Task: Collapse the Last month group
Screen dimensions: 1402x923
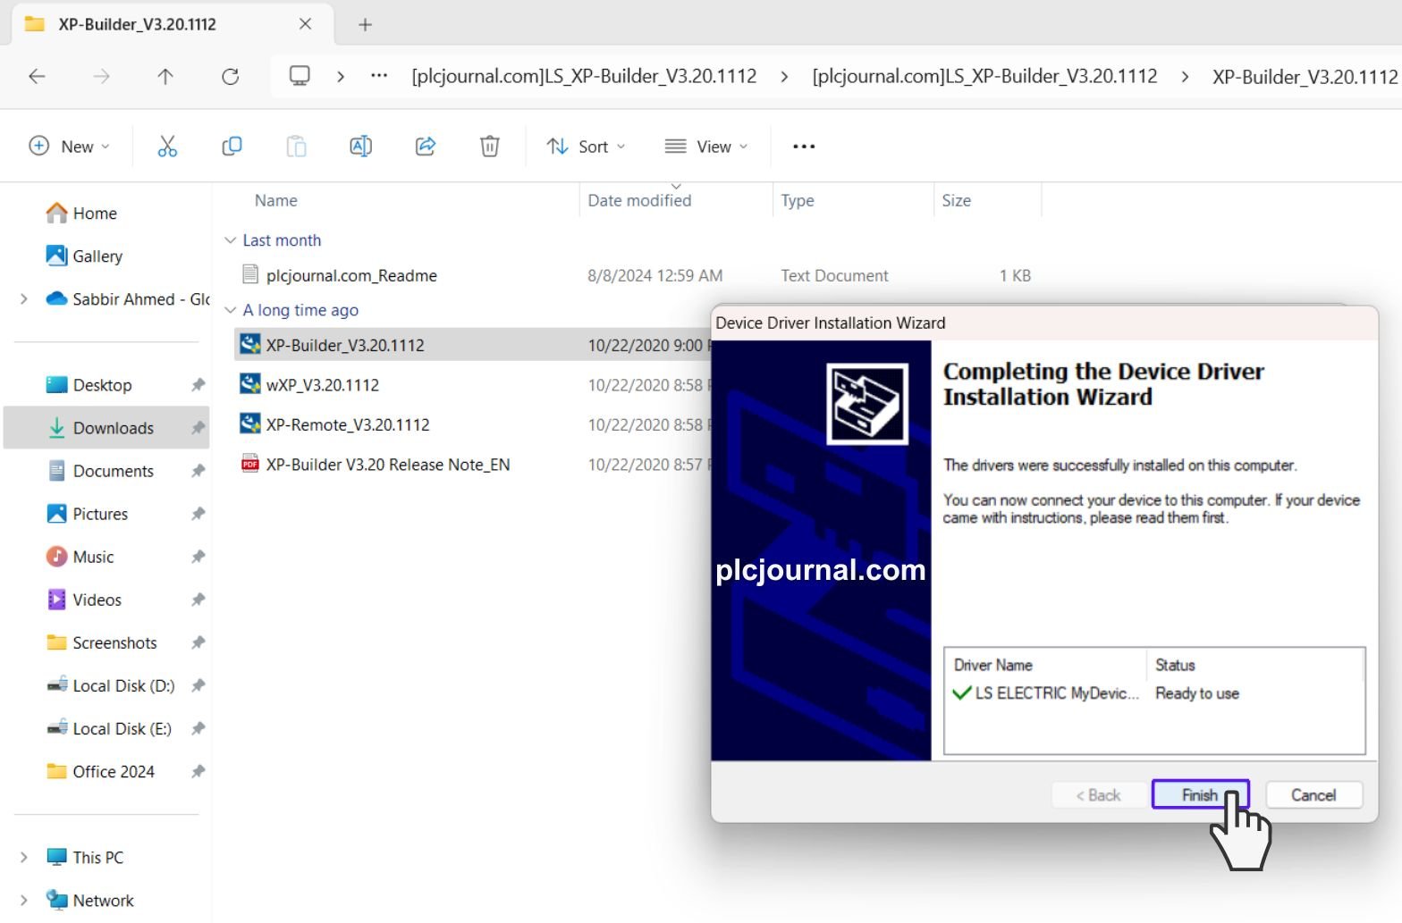Action: pos(230,240)
